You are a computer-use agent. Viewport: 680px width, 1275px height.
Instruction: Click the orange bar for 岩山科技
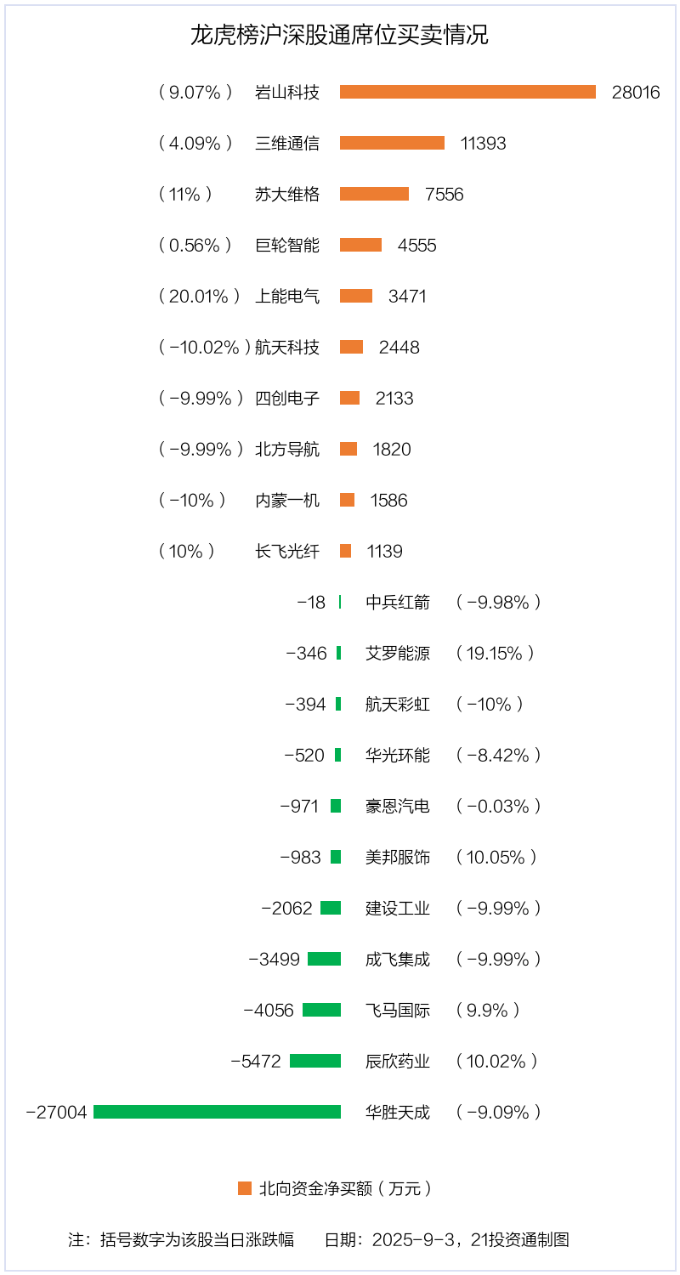coord(467,92)
